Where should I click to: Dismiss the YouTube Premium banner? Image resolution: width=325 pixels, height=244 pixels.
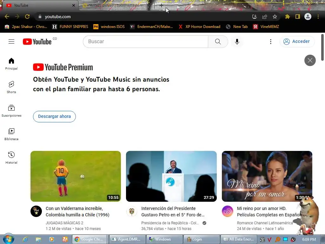pyautogui.click(x=310, y=60)
